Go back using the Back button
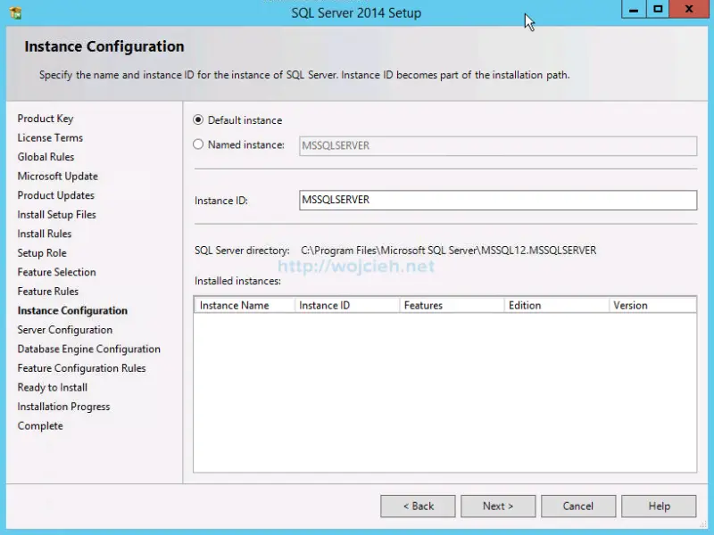The width and height of the screenshot is (714, 535). (x=418, y=506)
